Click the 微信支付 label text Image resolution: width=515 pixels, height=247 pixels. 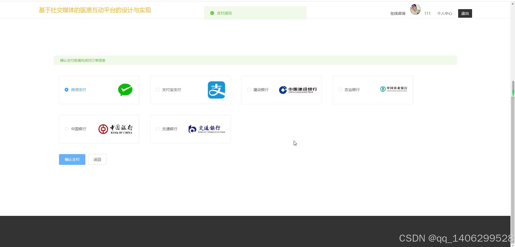[x=79, y=90]
